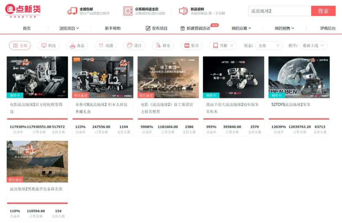Screen dimensions: 342x223
Task: Expand the 书籍 category dropdown
Action: [223, 45]
